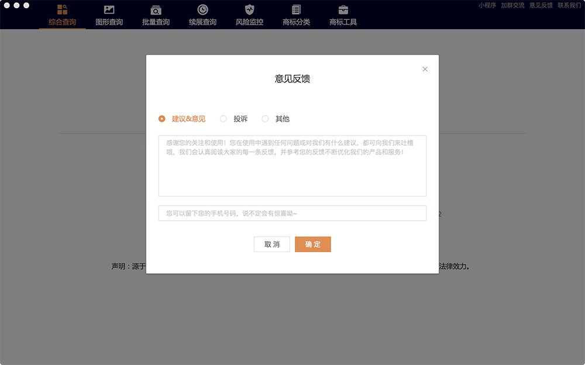Open 图形查询 image search icon
The height and width of the screenshot is (365, 585).
coord(109,10)
